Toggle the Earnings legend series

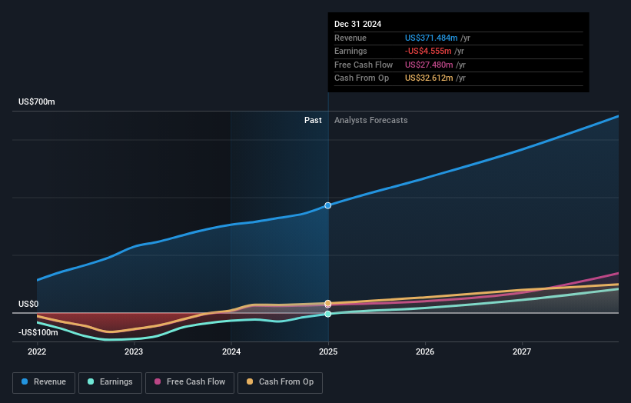pos(110,382)
